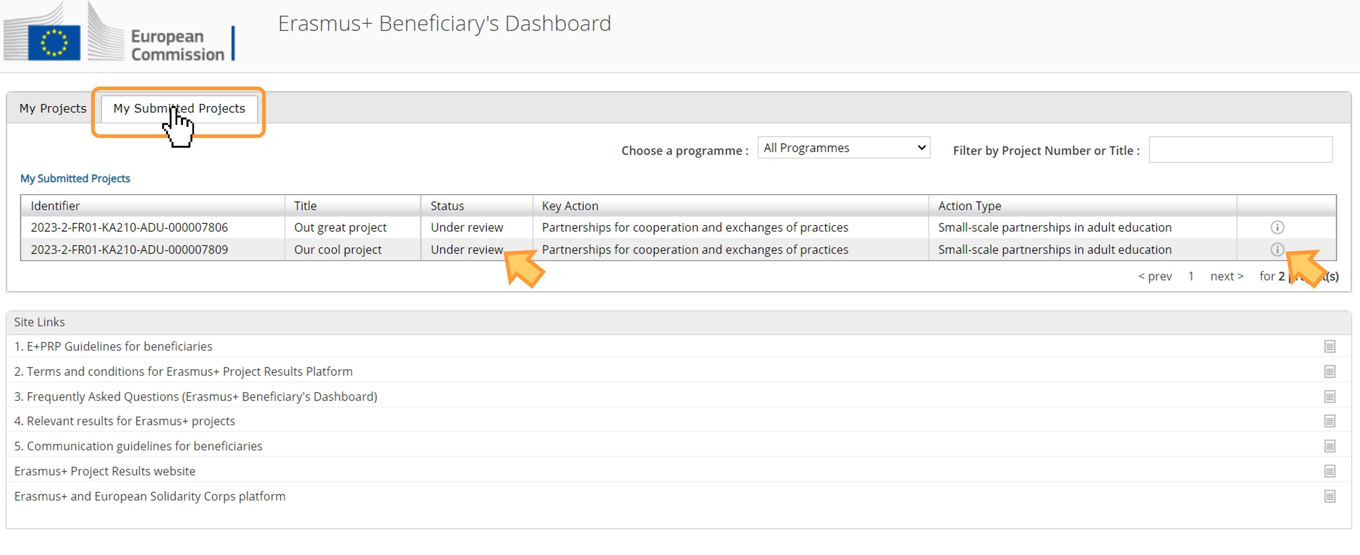Click title Out great project
This screenshot has width=1360, height=555.
[340, 227]
